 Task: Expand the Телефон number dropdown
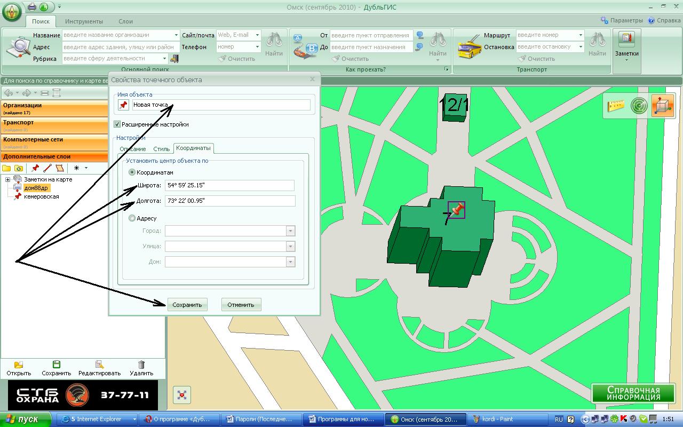(x=257, y=46)
